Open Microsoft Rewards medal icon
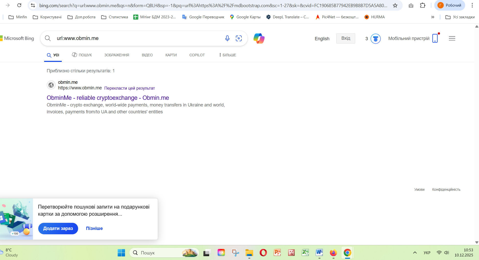This screenshot has height=260, width=479. (375, 39)
